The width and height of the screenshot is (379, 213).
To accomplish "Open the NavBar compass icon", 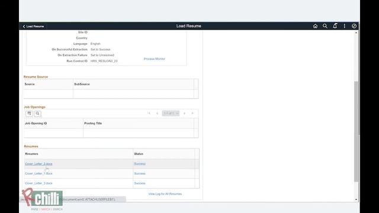I will pos(354,26).
